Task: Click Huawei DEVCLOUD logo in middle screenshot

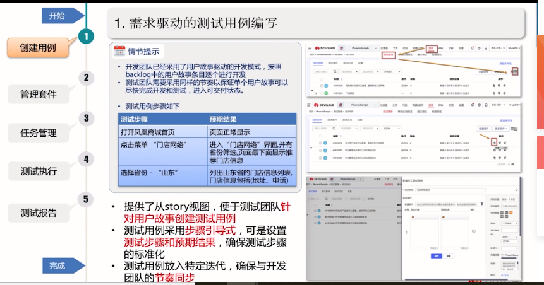Action: (x=324, y=105)
